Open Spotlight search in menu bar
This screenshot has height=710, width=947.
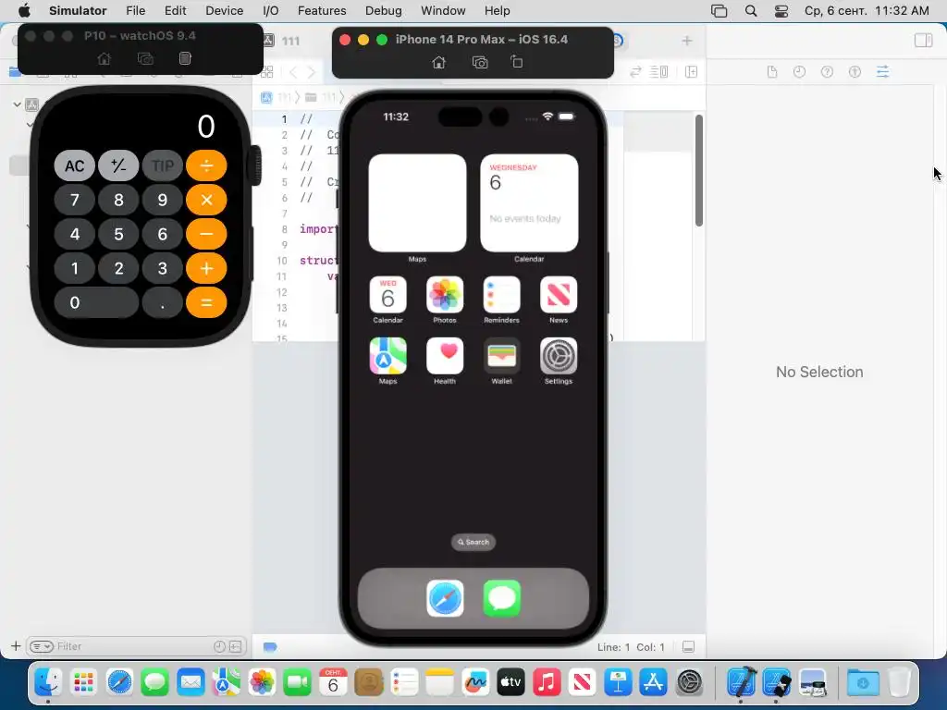coord(751,11)
